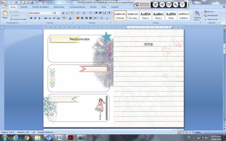The image size is (226, 141).
Task: Open the Buscar find tool
Action: tap(210, 12)
